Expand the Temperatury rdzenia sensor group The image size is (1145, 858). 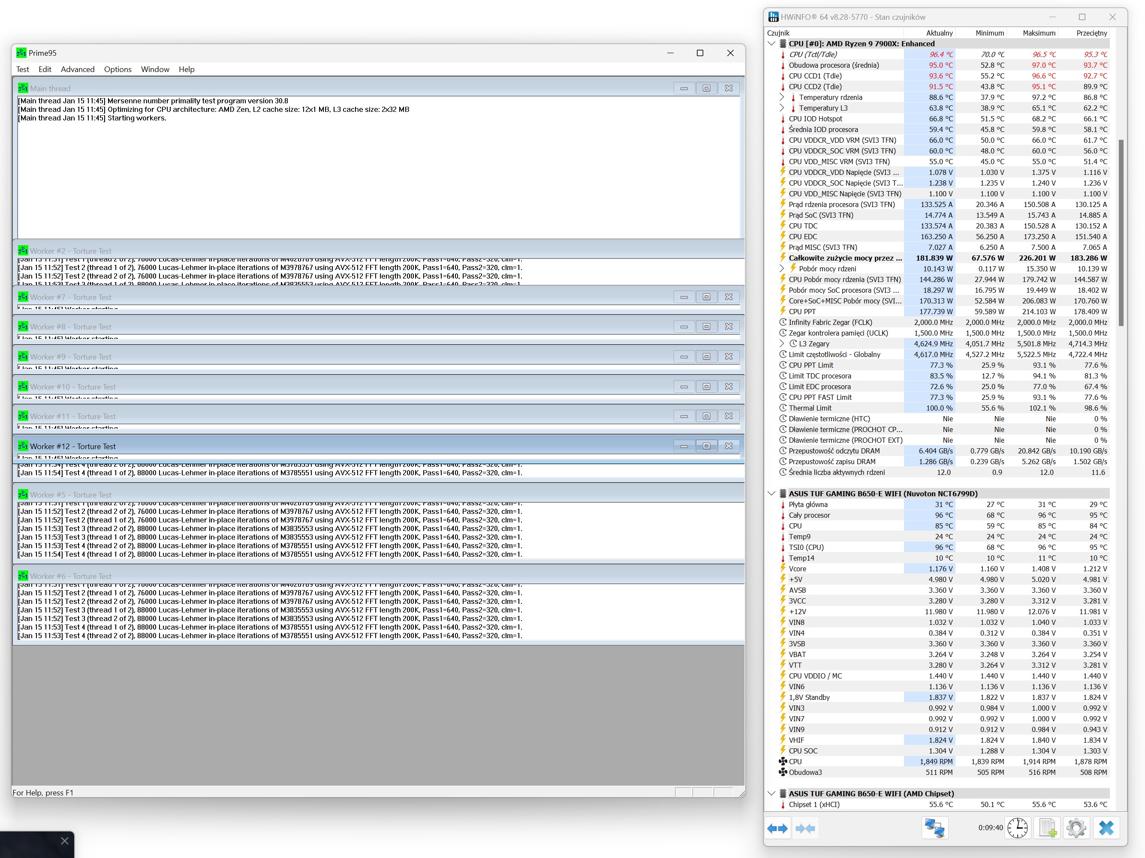coord(782,97)
